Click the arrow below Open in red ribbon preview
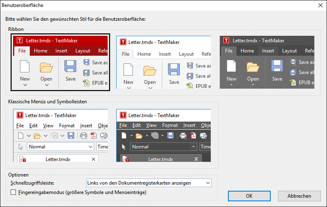 47,85
